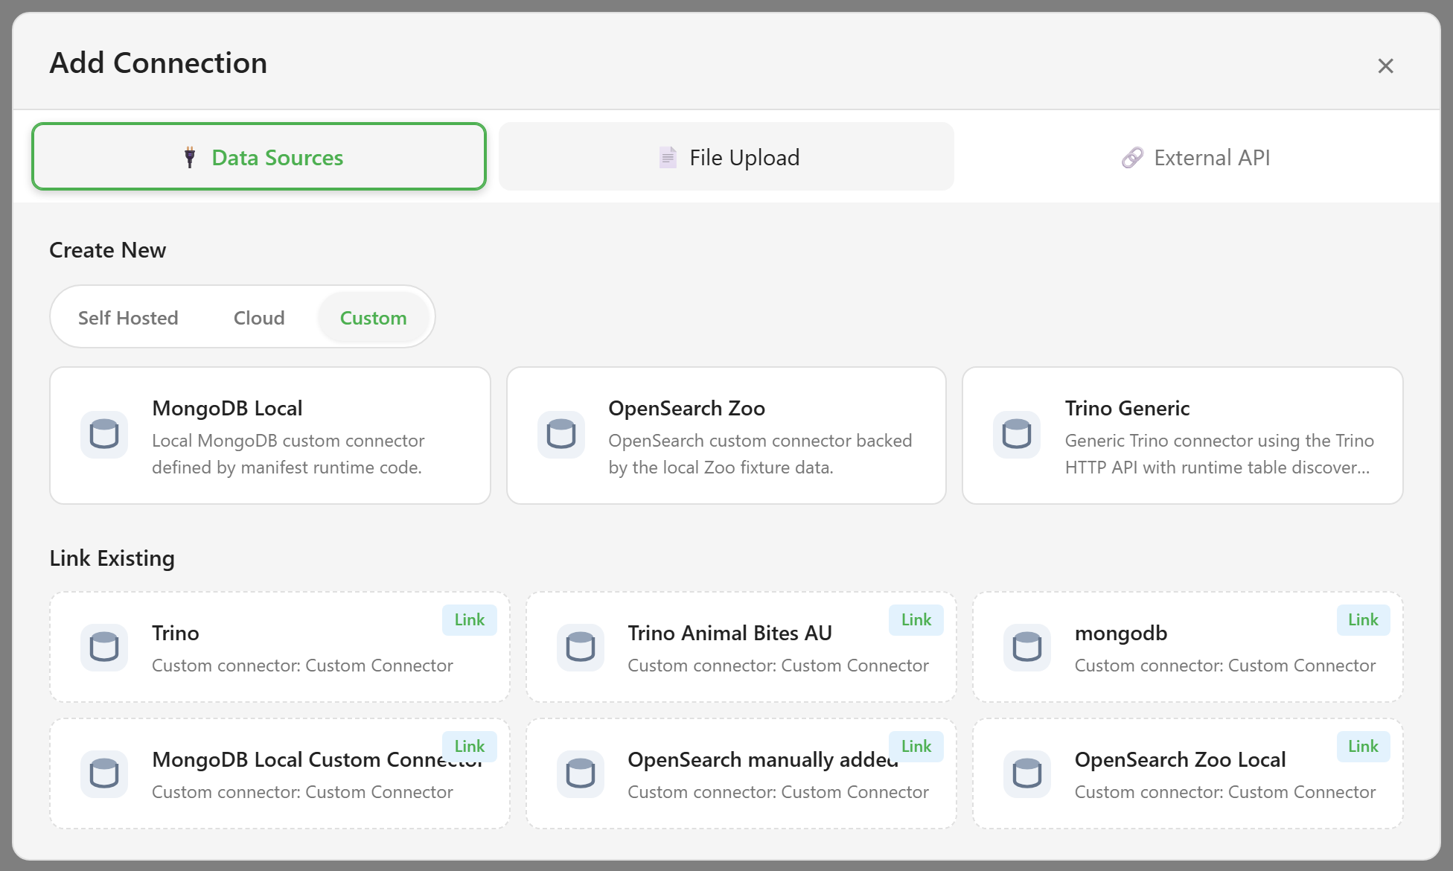
Task: Click the plug icon in Data Sources tab
Action: tap(190, 157)
